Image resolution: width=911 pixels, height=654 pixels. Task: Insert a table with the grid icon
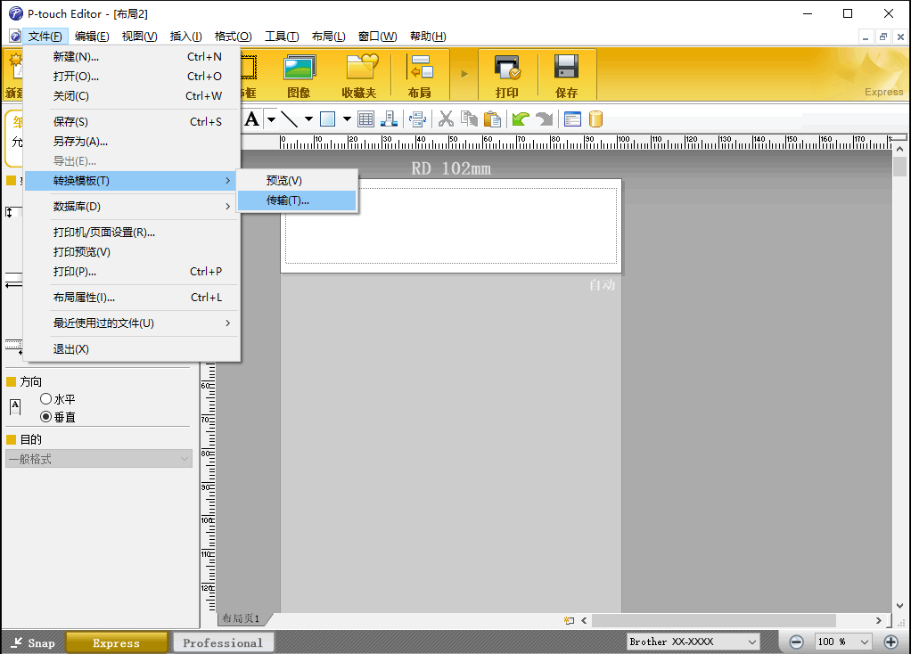tap(366, 119)
